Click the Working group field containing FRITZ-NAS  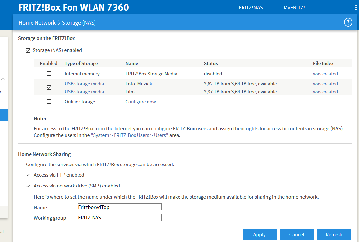[119, 217]
